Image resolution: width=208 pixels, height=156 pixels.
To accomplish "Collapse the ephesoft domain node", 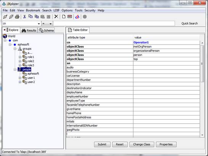I will tap(10, 45).
